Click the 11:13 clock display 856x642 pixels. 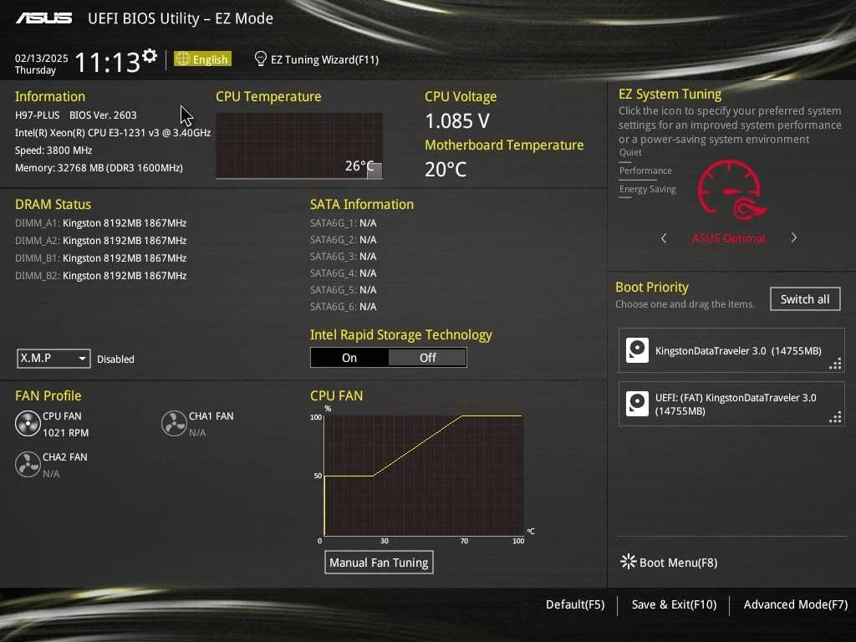(107, 62)
